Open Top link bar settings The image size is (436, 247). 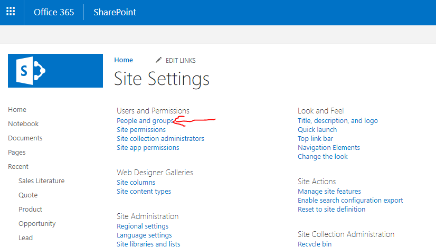pos(315,138)
